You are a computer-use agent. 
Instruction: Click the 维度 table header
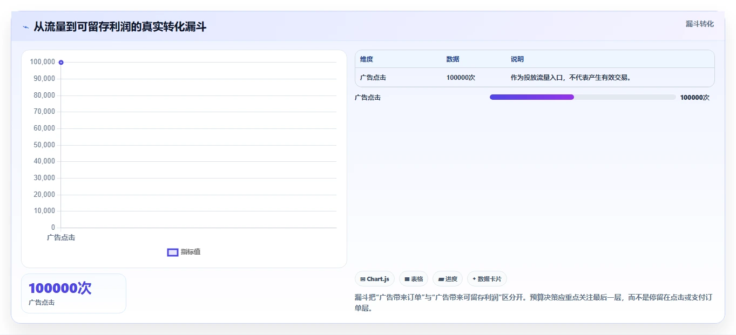click(x=367, y=59)
